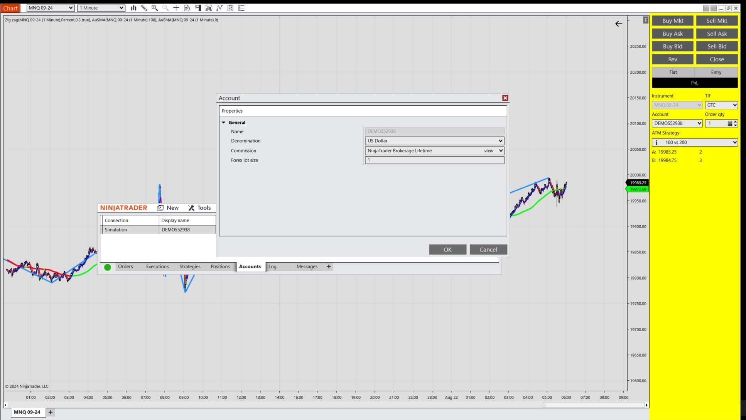Select the drawing tools pencil icon
This screenshot has width=746, height=420.
144,8
